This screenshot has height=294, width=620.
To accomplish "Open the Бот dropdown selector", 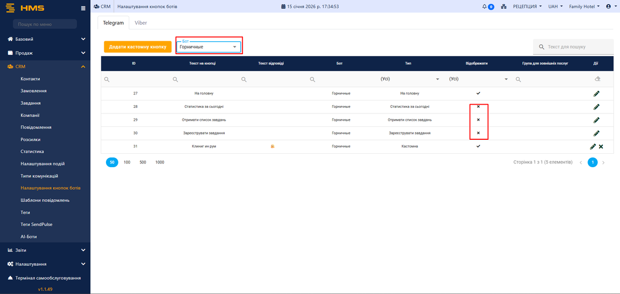I will tap(209, 47).
